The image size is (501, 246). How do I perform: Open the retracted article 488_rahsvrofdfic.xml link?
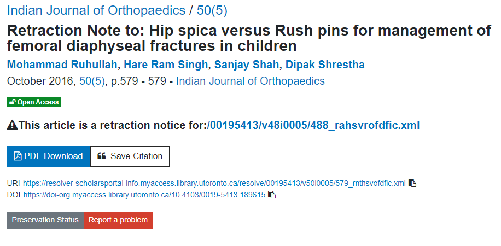(x=313, y=125)
